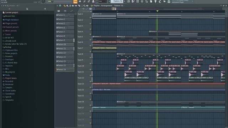Image resolution: width=228 pixels, height=128 pixels.
Task: Mute Track 17 using its green dot
Action: (x=90, y=111)
